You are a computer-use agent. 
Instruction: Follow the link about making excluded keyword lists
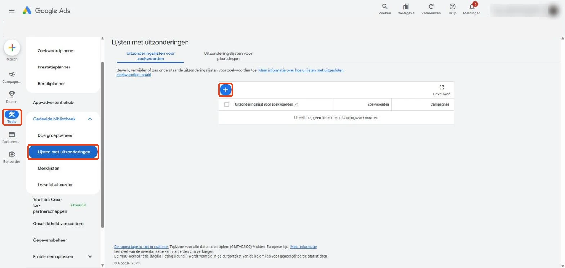pos(230,72)
